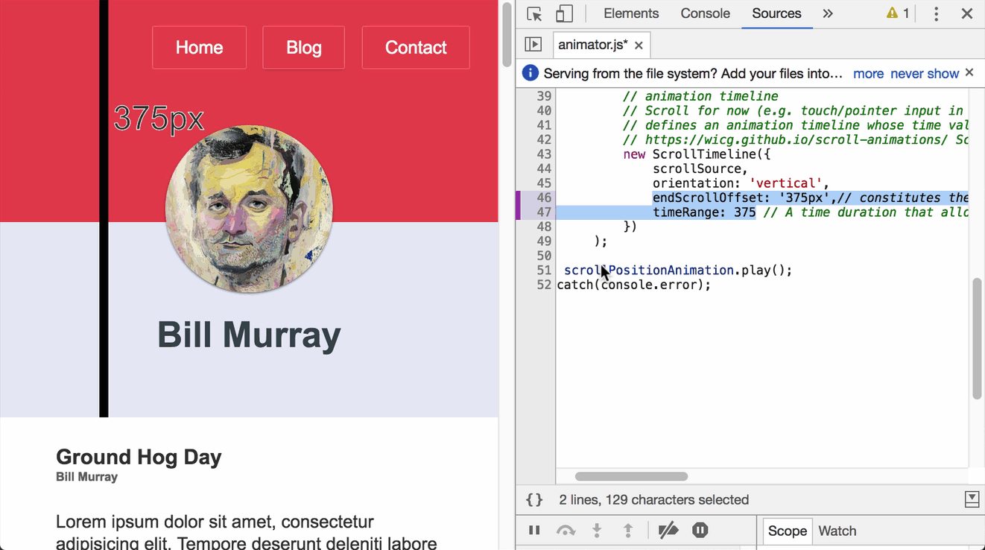
Task: Open the Console panel tab
Action: (x=706, y=13)
